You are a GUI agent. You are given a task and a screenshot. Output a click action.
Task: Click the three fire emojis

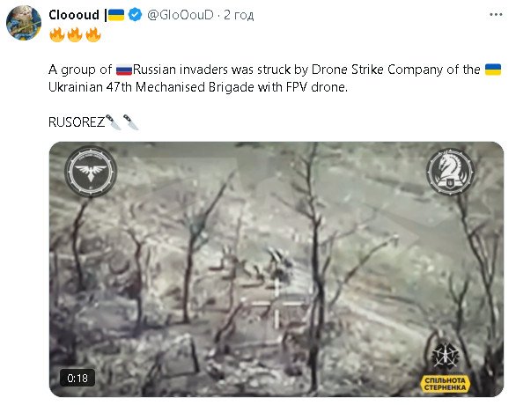75,35
